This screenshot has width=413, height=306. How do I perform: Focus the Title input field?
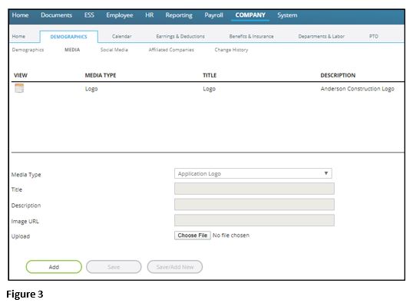pyautogui.click(x=254, y=189)
